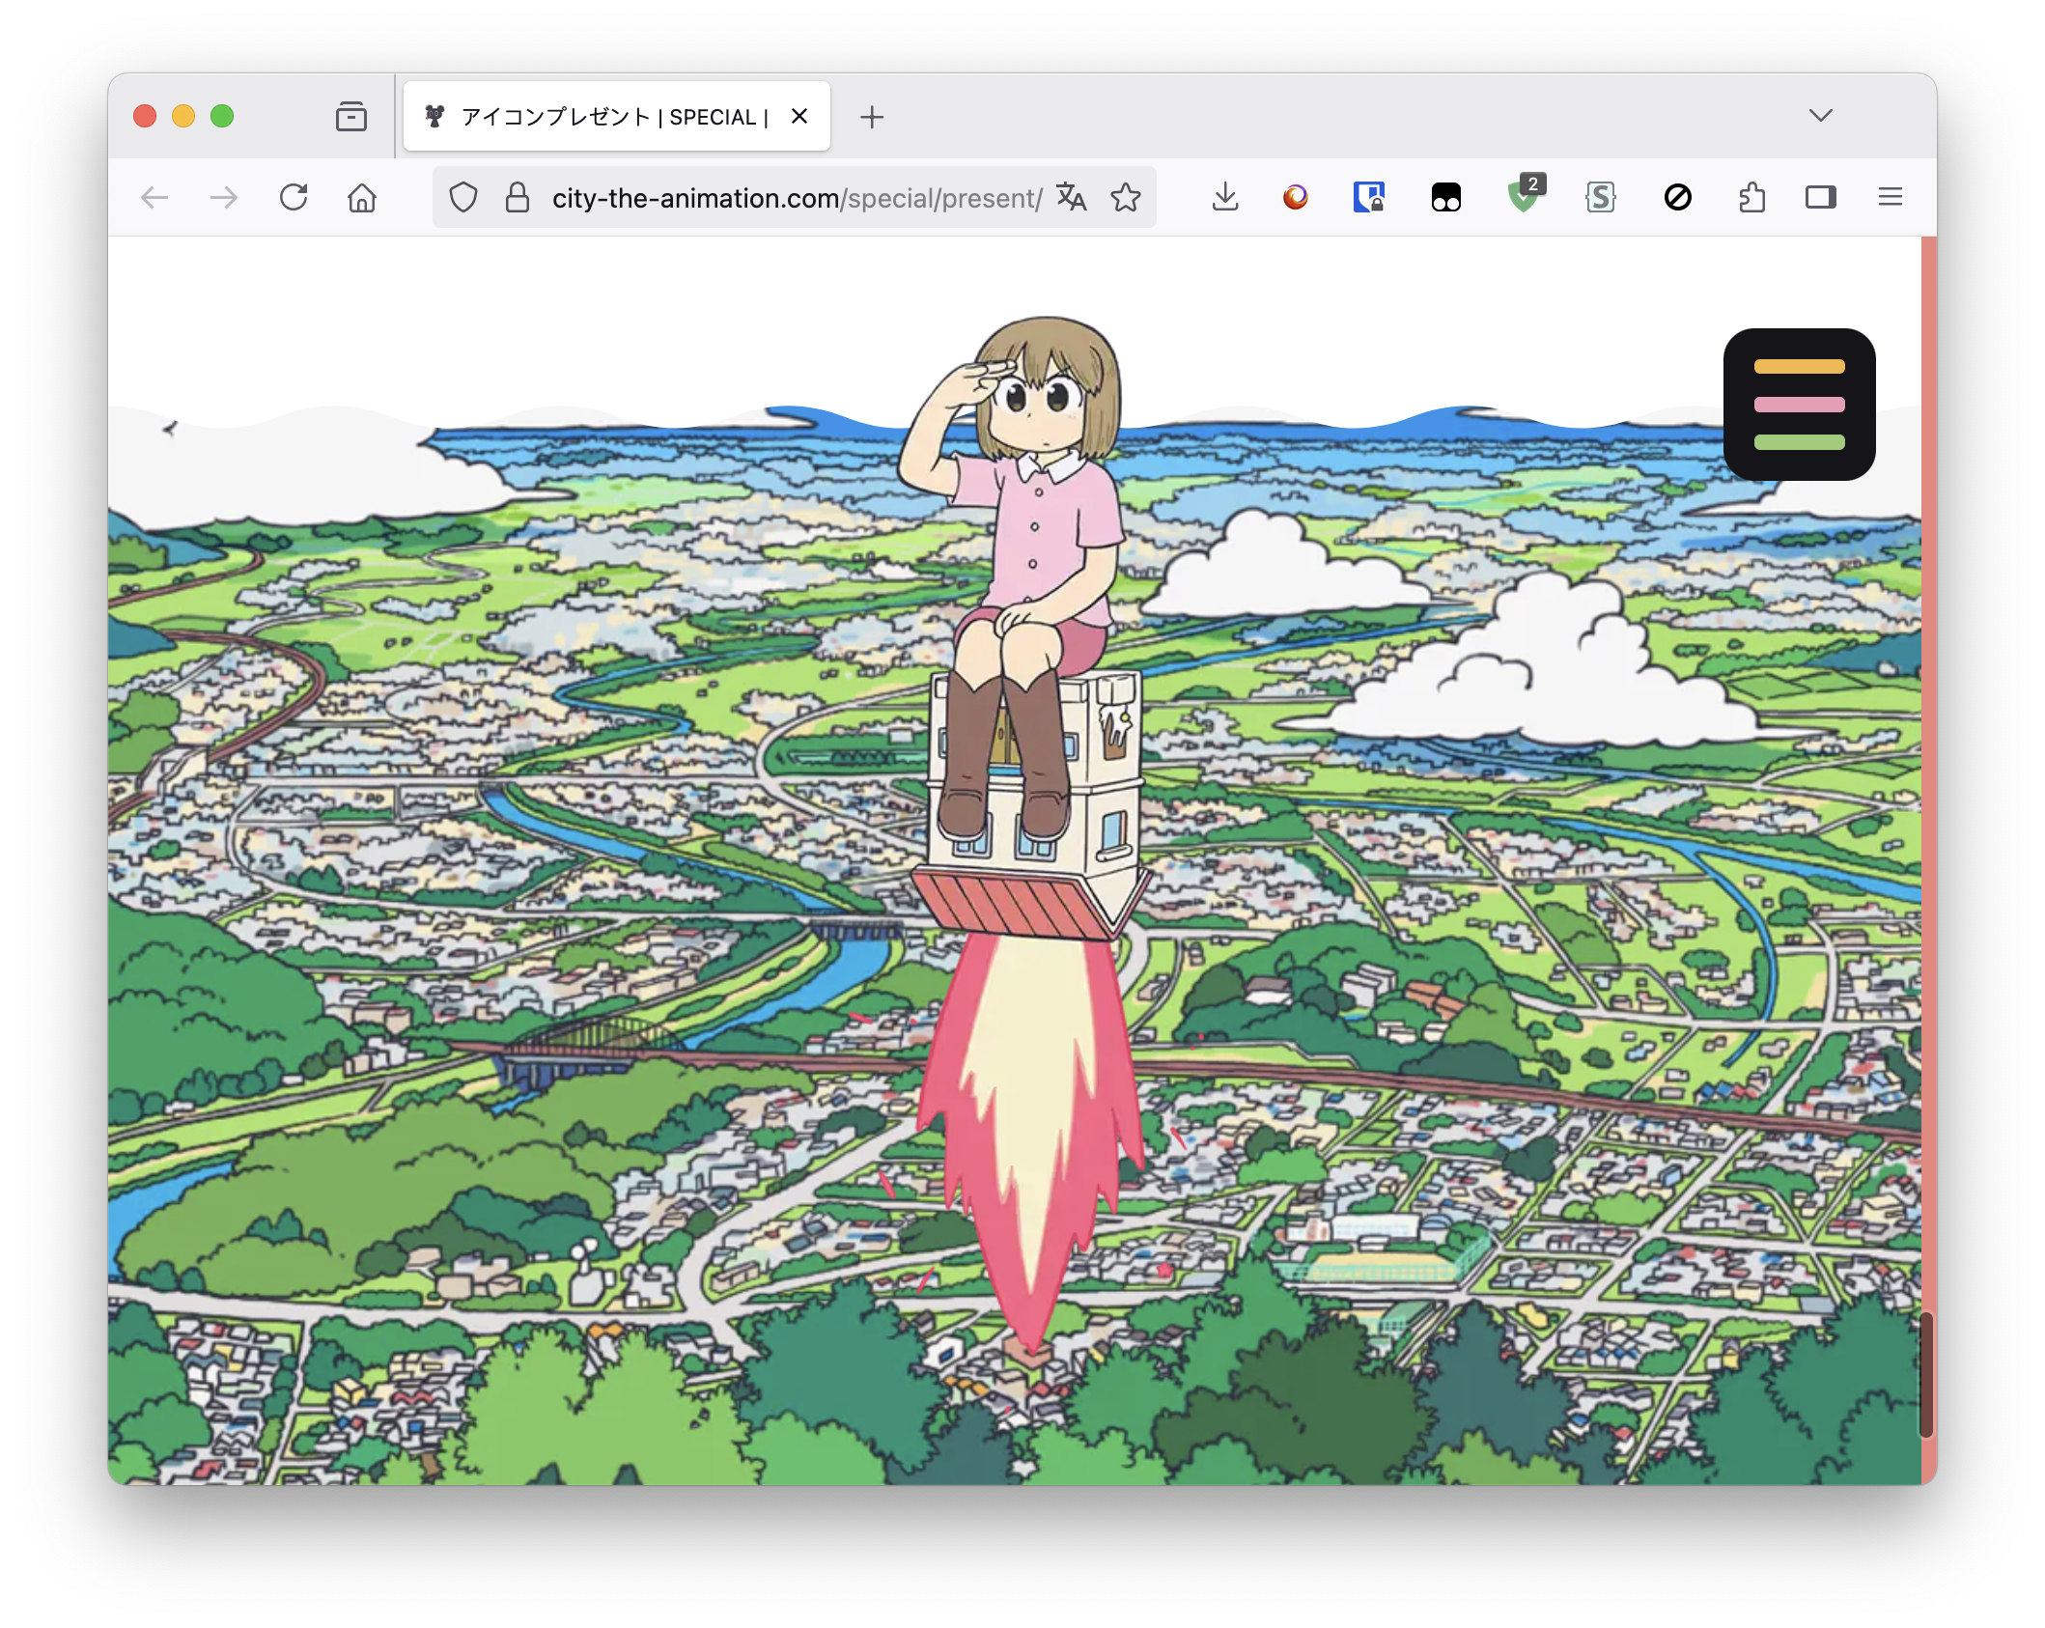Open the browser home page

pyautogui.click(x=362, y=198)
